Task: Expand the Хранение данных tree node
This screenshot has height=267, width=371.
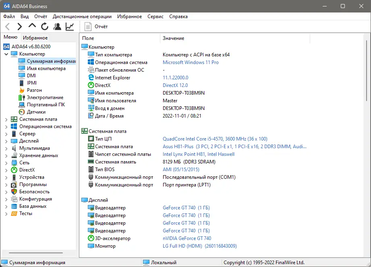Action: tap(6, 156)
